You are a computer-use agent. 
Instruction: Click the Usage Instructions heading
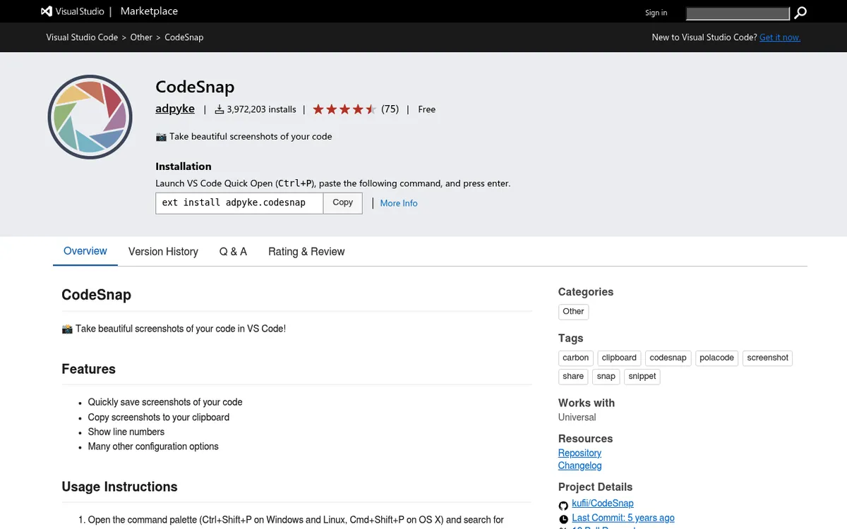click(119, 487)
